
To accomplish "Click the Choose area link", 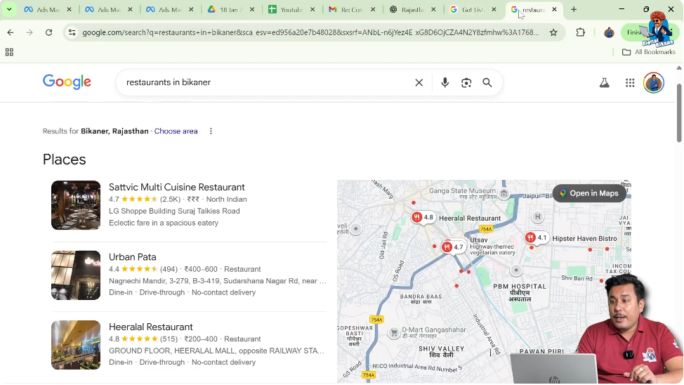I will tap(176, 131).
